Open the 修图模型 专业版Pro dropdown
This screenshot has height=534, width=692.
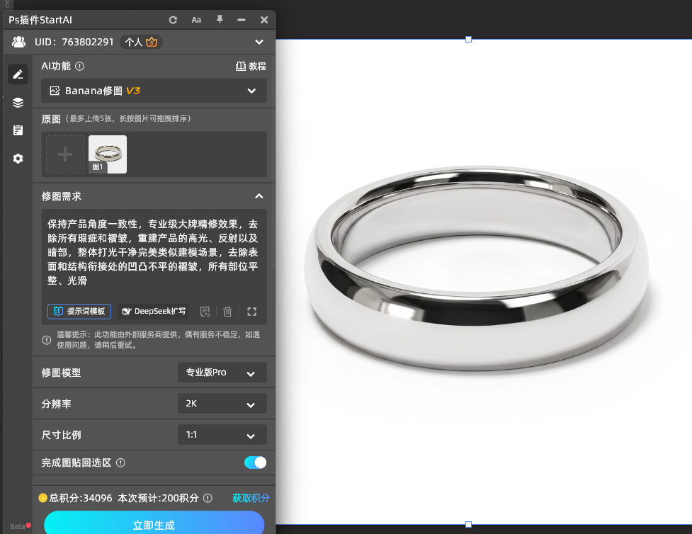pos(222,373)
